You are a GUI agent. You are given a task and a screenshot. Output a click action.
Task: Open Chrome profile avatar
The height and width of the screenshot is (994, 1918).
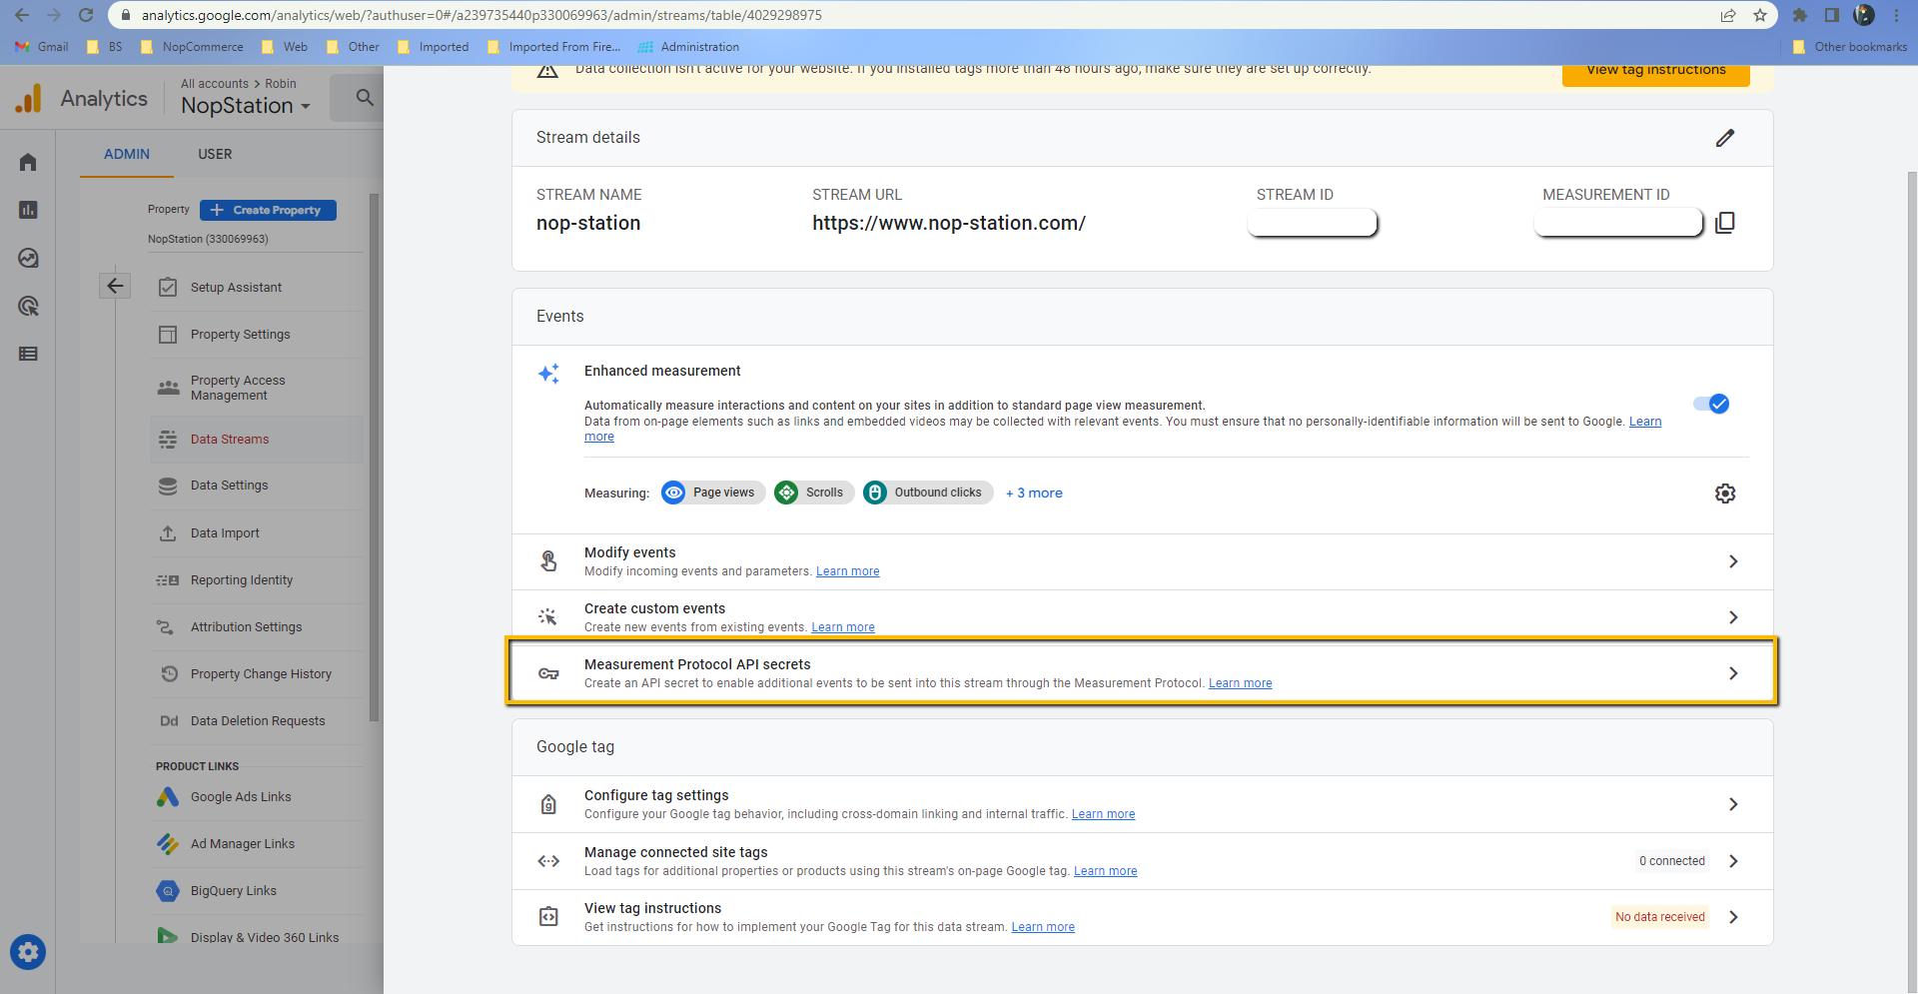point(1864,15)
